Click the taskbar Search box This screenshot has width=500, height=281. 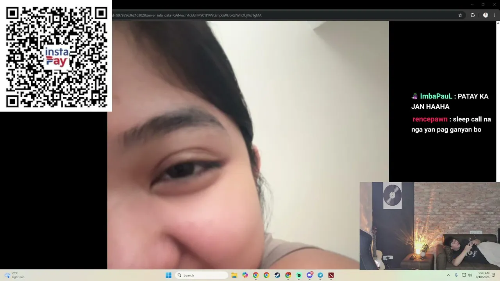tap(201, 275)
